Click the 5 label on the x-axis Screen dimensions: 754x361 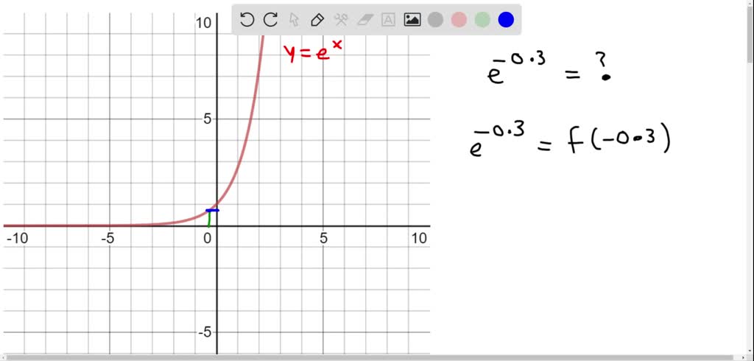324,238
